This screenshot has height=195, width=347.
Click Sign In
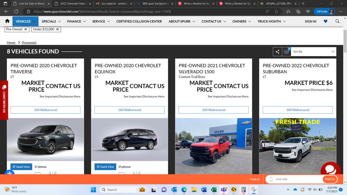coord(310,21)
